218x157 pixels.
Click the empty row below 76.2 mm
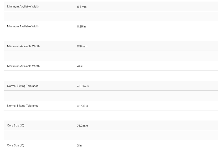pyautogui.click(x=111, y=135)
